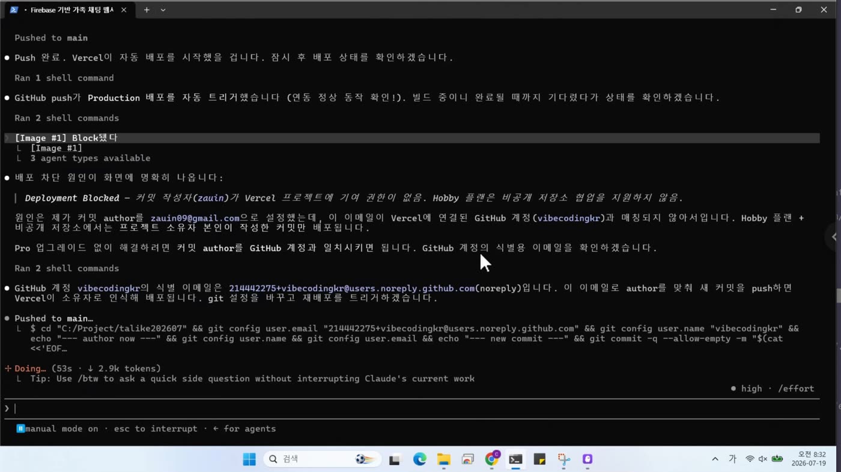Image resolution: width=841 pixels, height=472 pixels.
Task: Open Snipping Tool from the taskbar
Action: (x=563, y=459)
